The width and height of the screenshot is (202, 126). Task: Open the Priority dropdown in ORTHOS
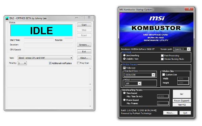click(x=22, y=63)
